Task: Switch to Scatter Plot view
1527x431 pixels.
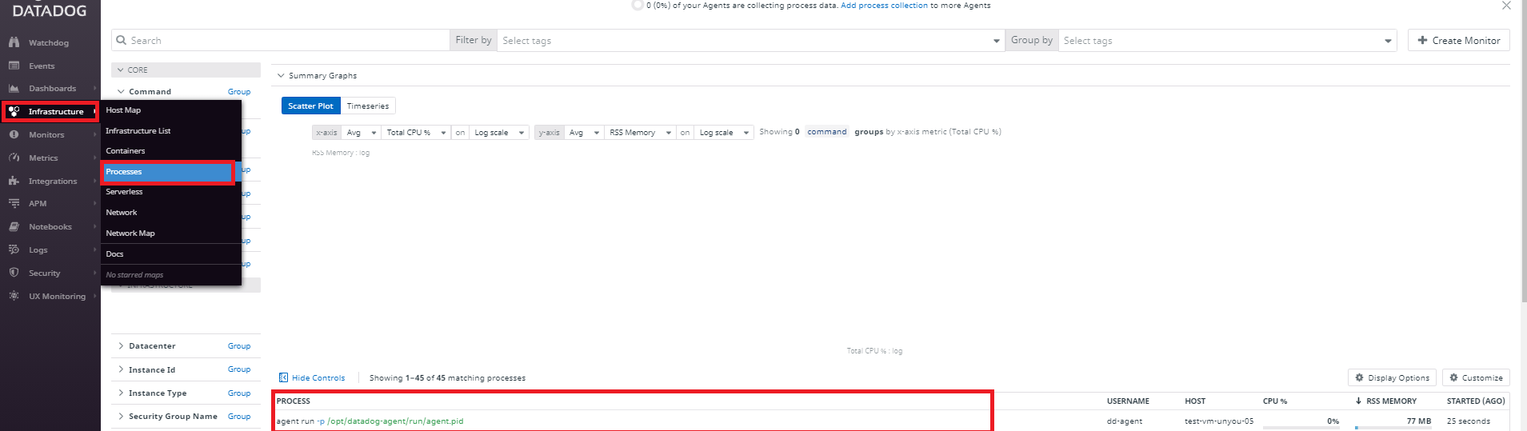Action: click(311, 106)
